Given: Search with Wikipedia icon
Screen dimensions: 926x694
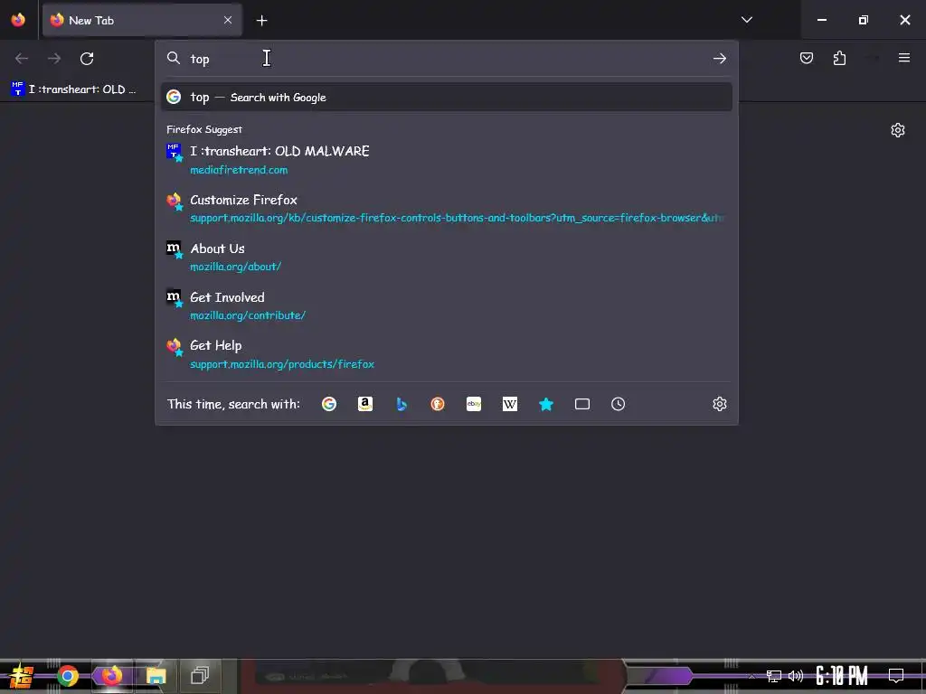Looking at the screenshot, I should pyautogui.click(x=510, y=404).
